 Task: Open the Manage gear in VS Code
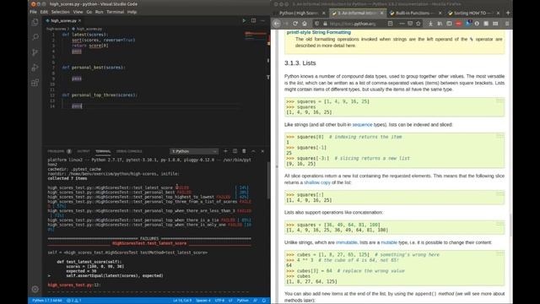click(x=35, y=289)
